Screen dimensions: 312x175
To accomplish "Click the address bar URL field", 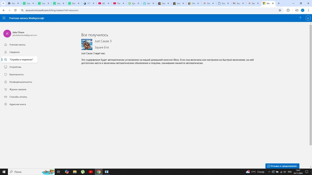I will (x=151, y=10).
